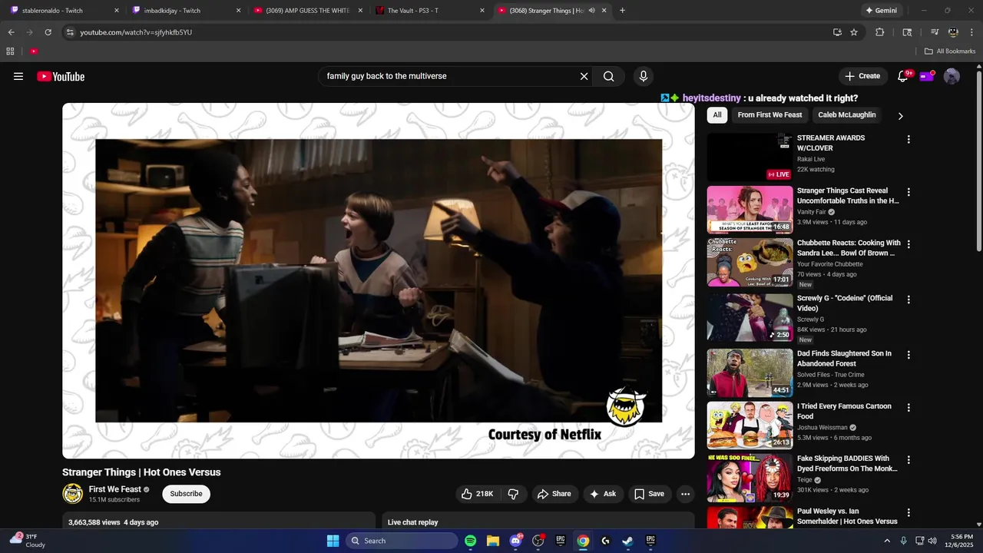Open I Tried Every Famous Cartoon Food title

(843, 411)
